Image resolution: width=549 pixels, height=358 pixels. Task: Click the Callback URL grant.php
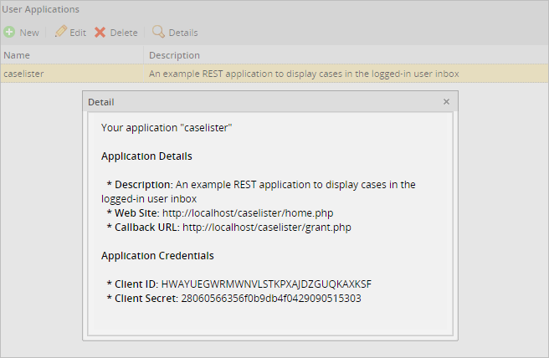coord(266,228)
